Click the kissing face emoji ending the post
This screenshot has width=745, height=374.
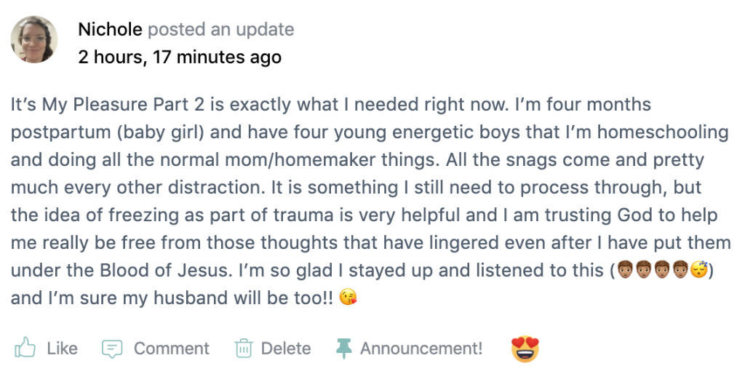[x=352, y=298]
